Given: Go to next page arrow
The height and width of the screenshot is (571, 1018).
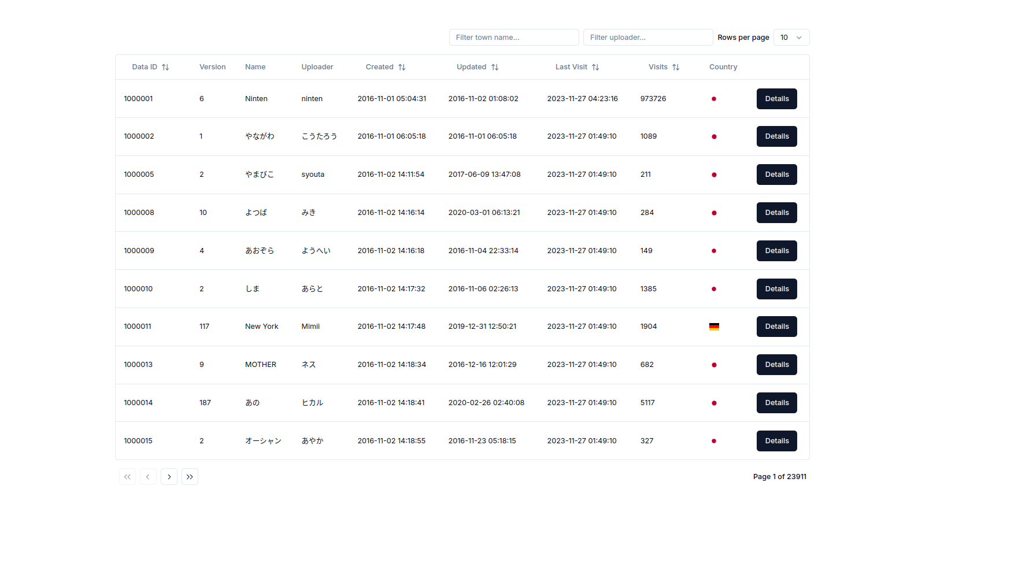Looking at the screenshot, I should (169, 477).
